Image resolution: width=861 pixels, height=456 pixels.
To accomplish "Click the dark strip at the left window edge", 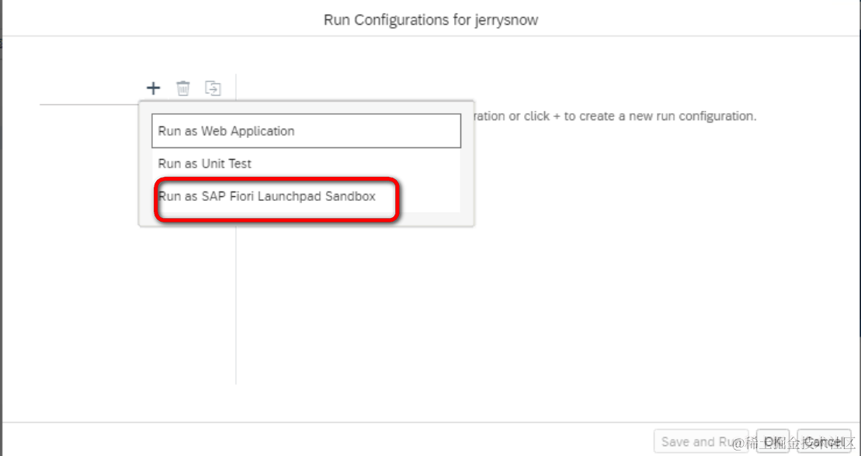I will point(2,233).
